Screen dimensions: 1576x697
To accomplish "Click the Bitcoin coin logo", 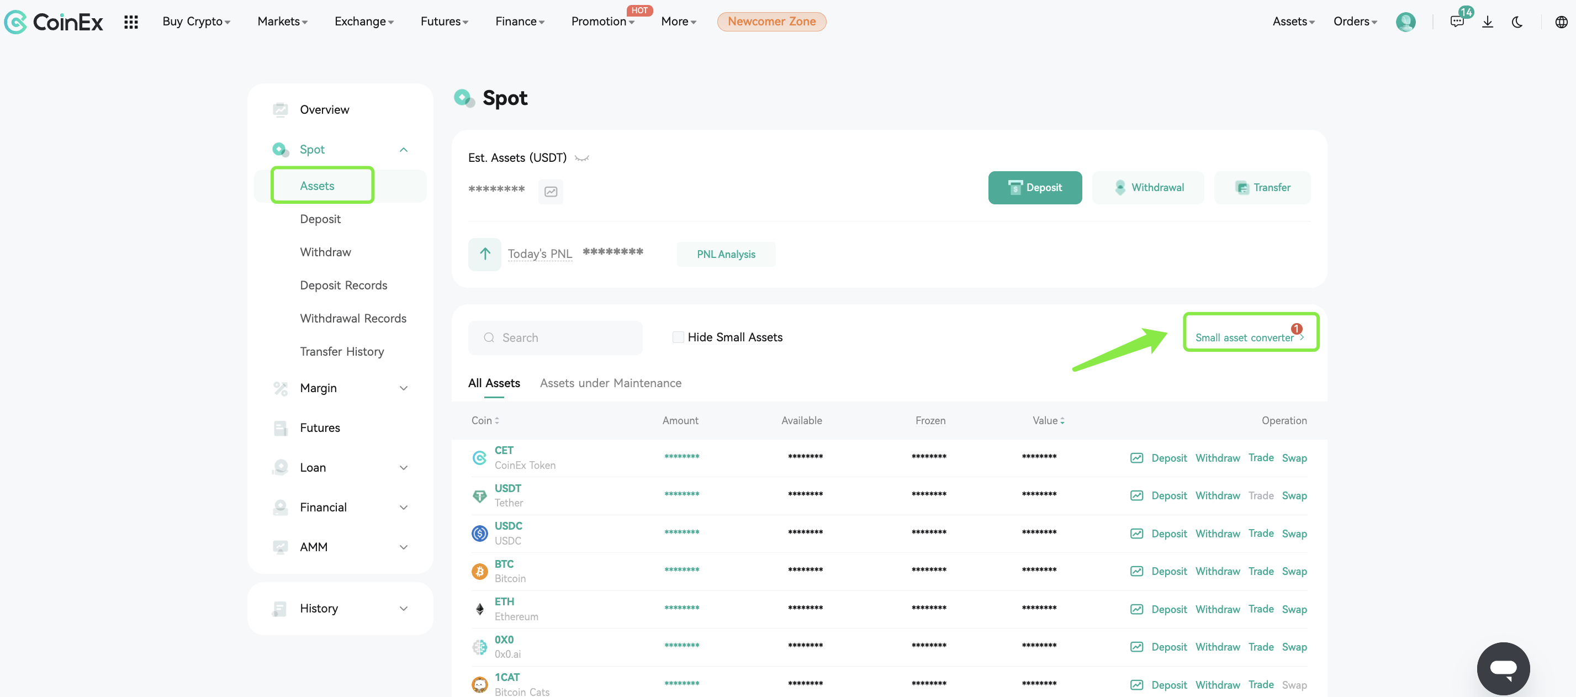I will (480, 572).
